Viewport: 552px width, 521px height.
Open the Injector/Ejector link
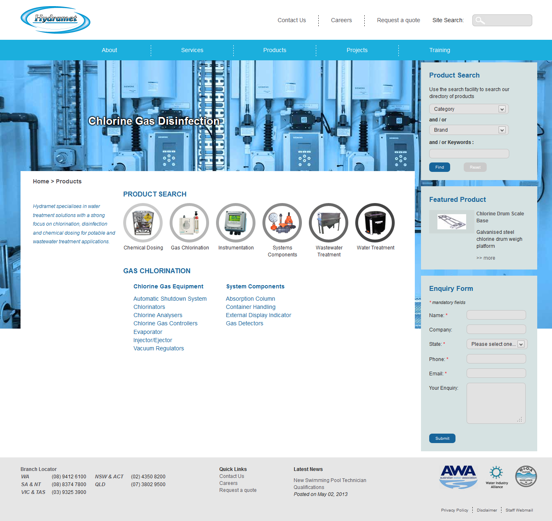coord(153,340)
